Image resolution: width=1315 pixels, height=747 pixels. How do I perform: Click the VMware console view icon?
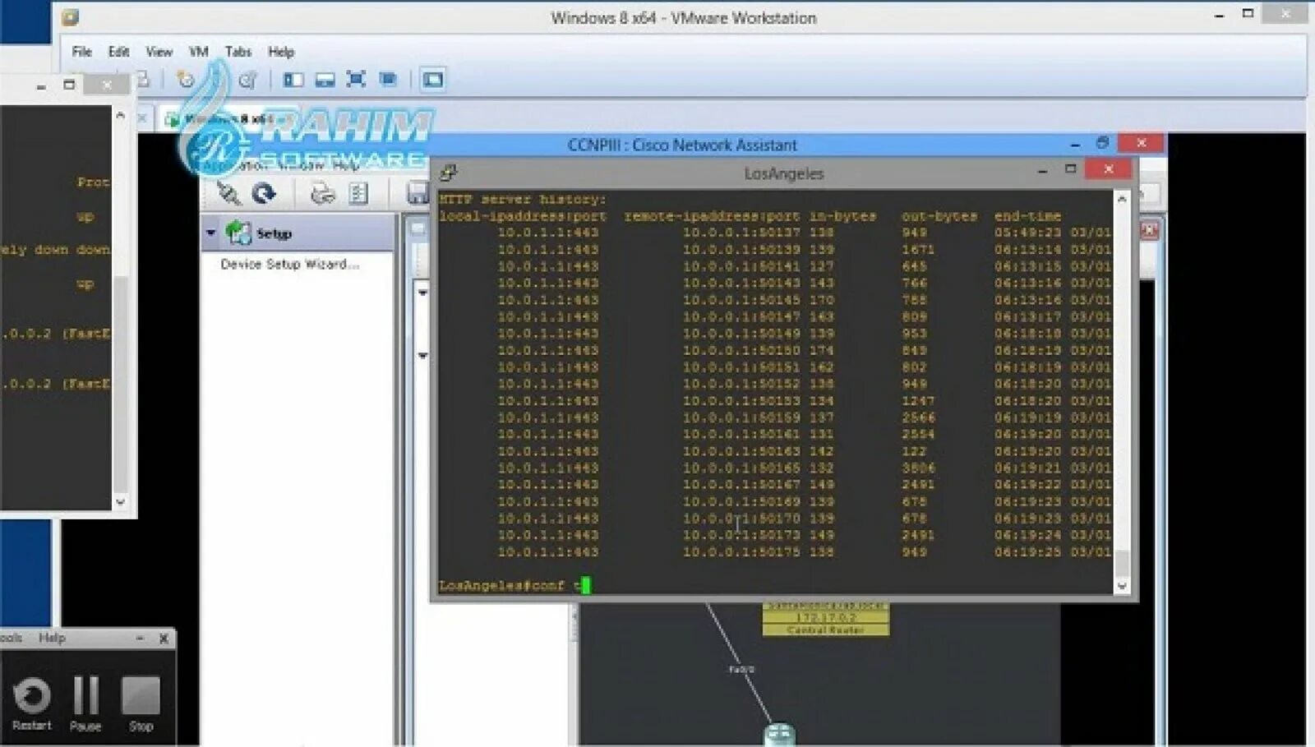click(433, 80)
